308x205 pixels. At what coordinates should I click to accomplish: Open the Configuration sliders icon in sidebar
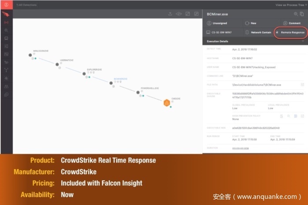click(6, 46)
